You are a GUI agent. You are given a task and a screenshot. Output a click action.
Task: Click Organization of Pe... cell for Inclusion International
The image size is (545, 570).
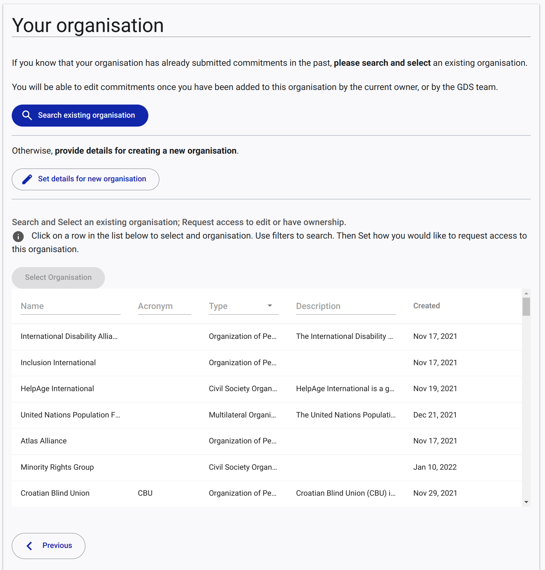pos(243,363)
